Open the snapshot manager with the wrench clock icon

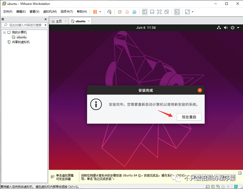(x=134, y=12)
